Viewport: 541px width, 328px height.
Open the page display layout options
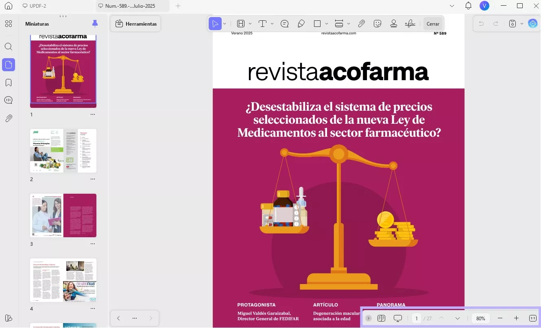381,318
